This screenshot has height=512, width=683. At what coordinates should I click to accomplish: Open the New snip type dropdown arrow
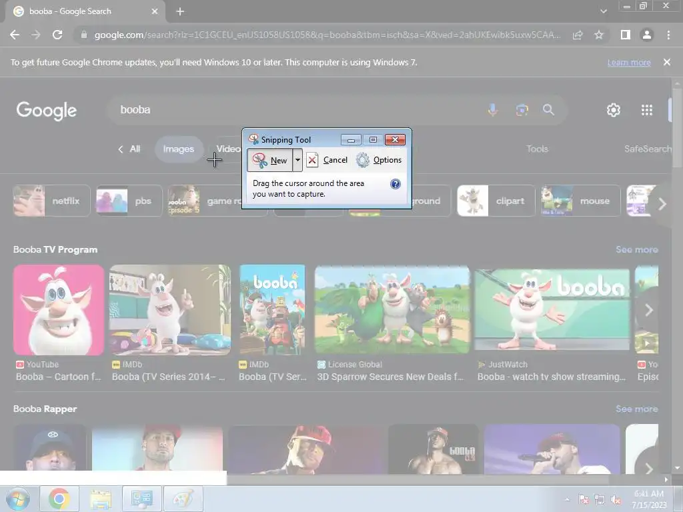297,160
